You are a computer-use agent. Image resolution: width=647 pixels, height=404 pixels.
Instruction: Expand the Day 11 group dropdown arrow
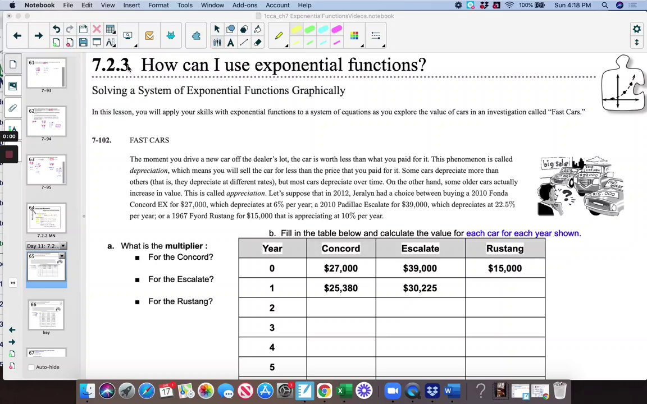coord(63,246)
